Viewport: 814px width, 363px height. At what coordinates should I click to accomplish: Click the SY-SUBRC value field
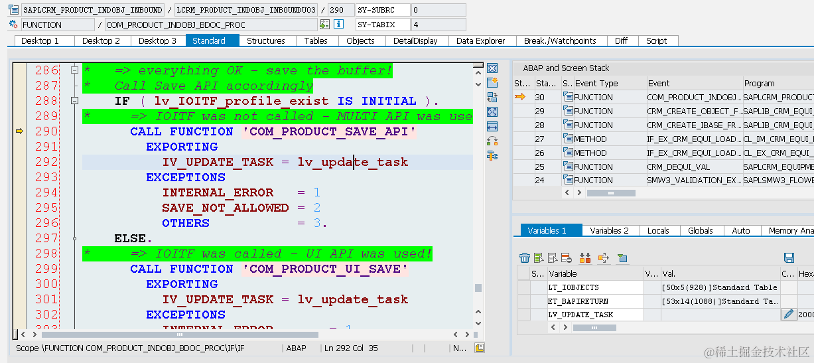[438, 10]
